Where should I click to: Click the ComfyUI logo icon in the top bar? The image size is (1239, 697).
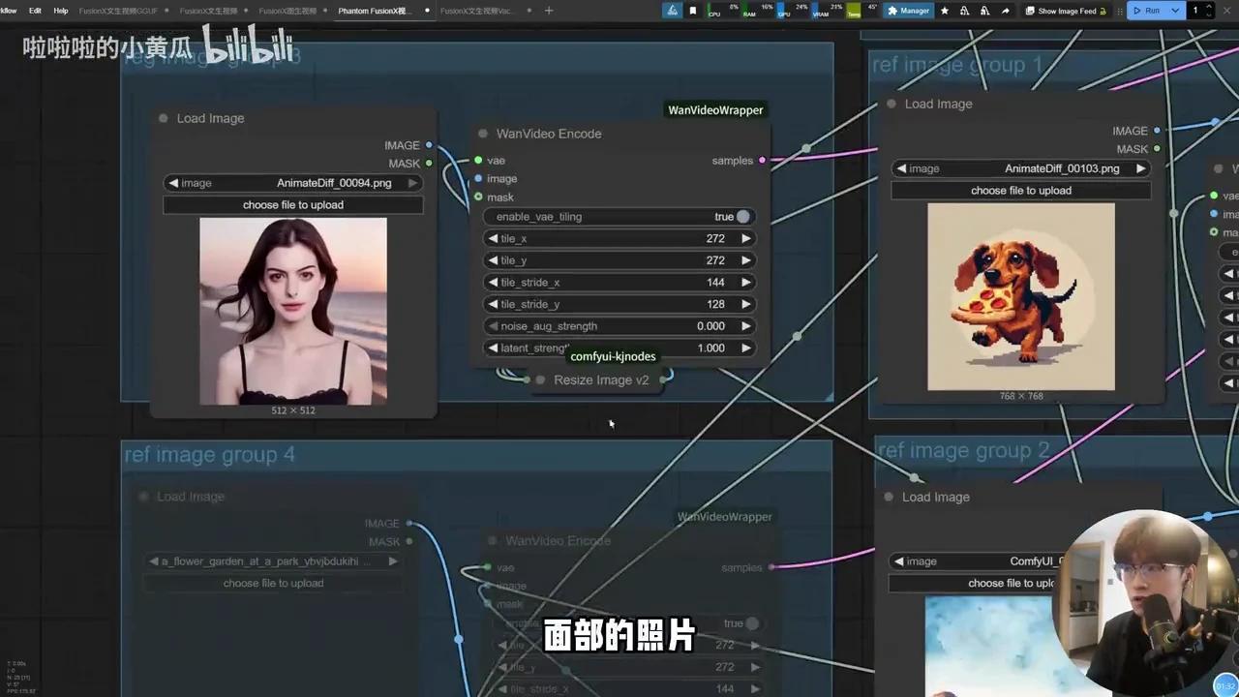pyautogui.click(x=672, y=11)
